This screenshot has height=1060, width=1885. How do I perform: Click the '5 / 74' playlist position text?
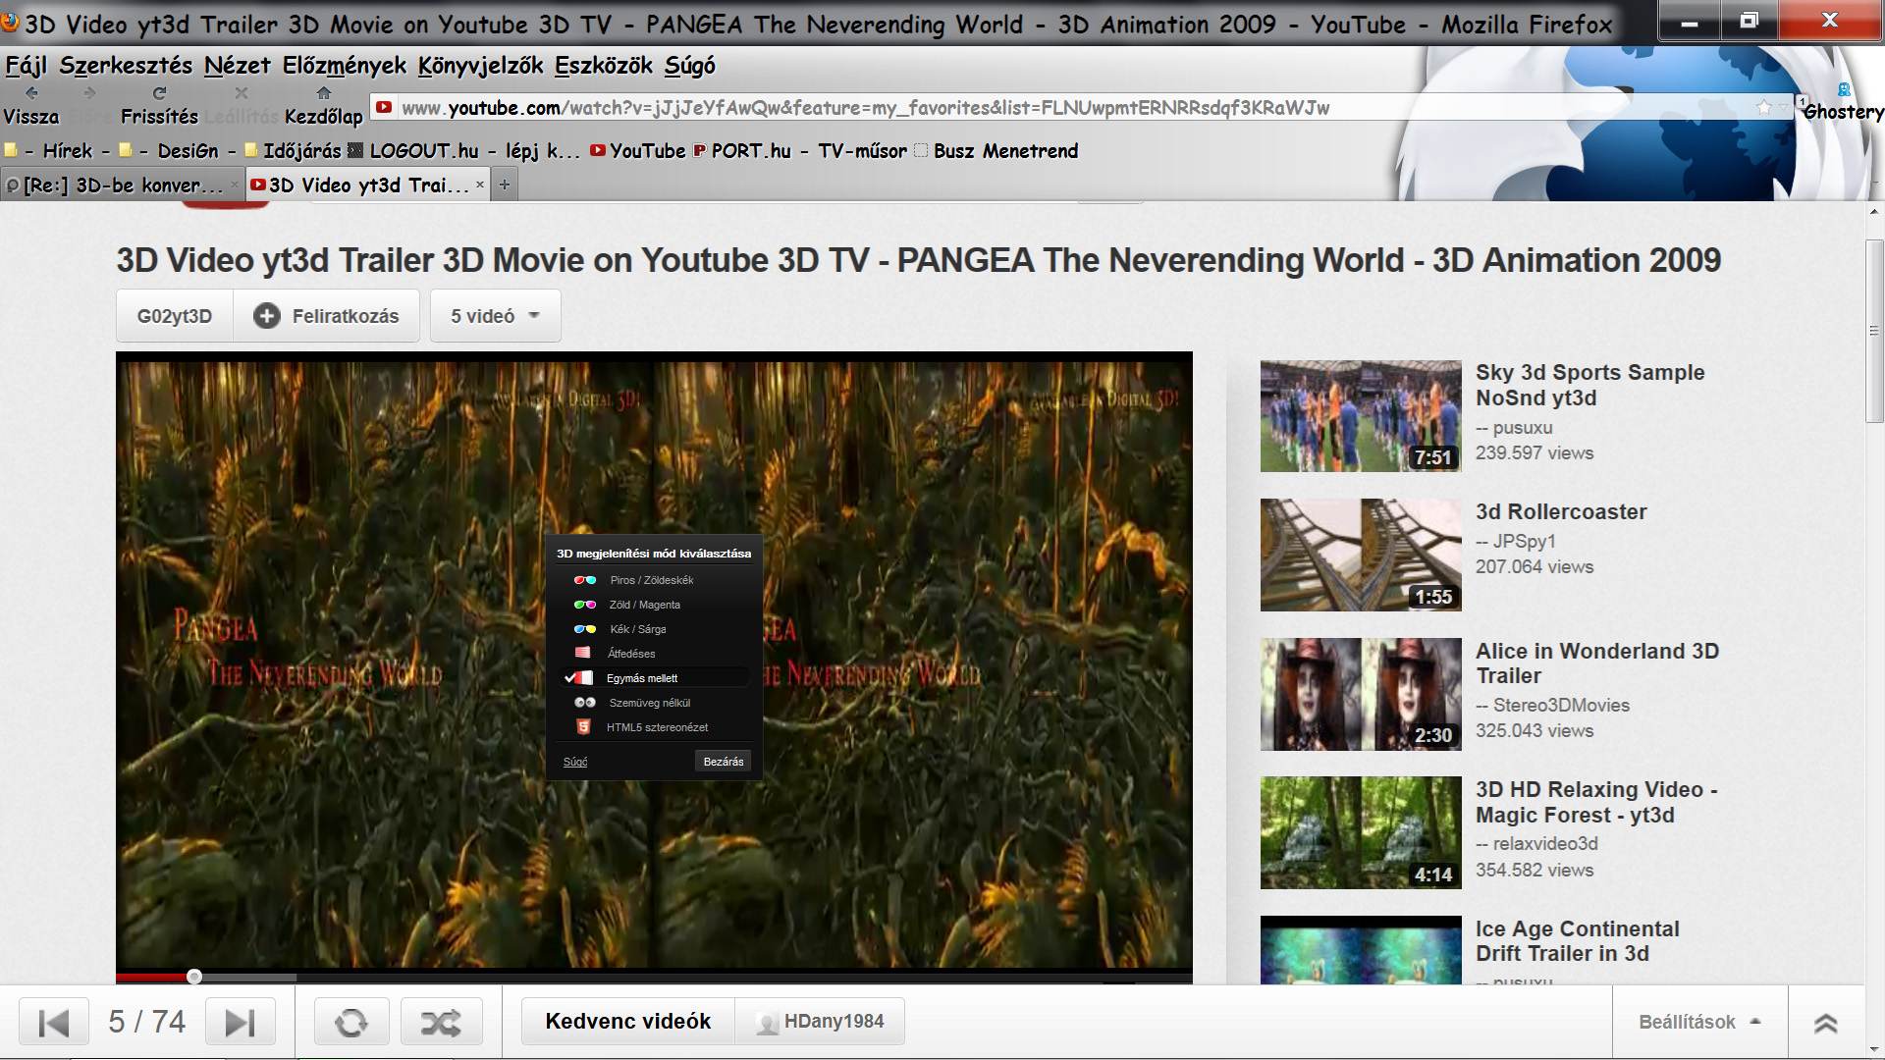click(x=147, y=1023)
